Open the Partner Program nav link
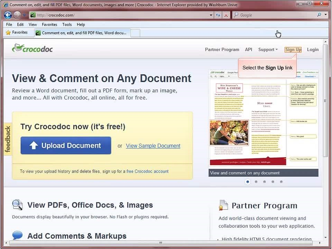The height and width of the screenshot is (249, 332). [222, 49]
